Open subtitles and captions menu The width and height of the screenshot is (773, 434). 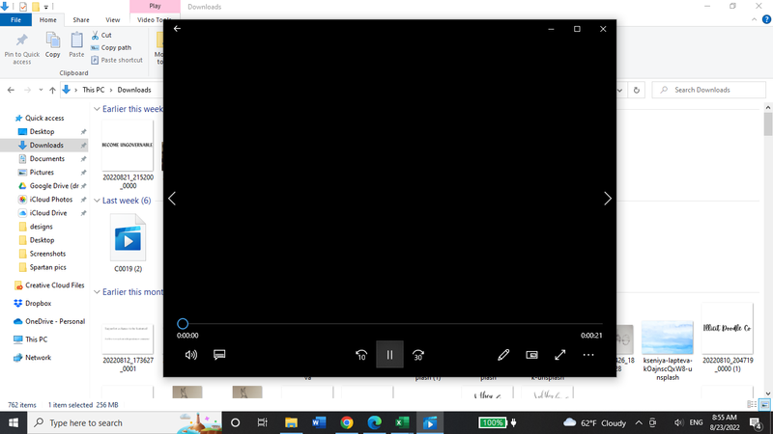[219, 355]
